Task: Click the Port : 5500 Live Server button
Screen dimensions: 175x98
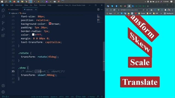Action: [x=81, y=97]
